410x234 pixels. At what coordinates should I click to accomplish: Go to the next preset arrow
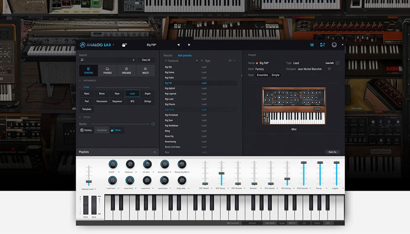(189, 44)
